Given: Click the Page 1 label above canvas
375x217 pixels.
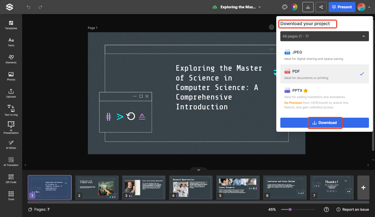Looking at the screenshot, I should click(92, 28).
